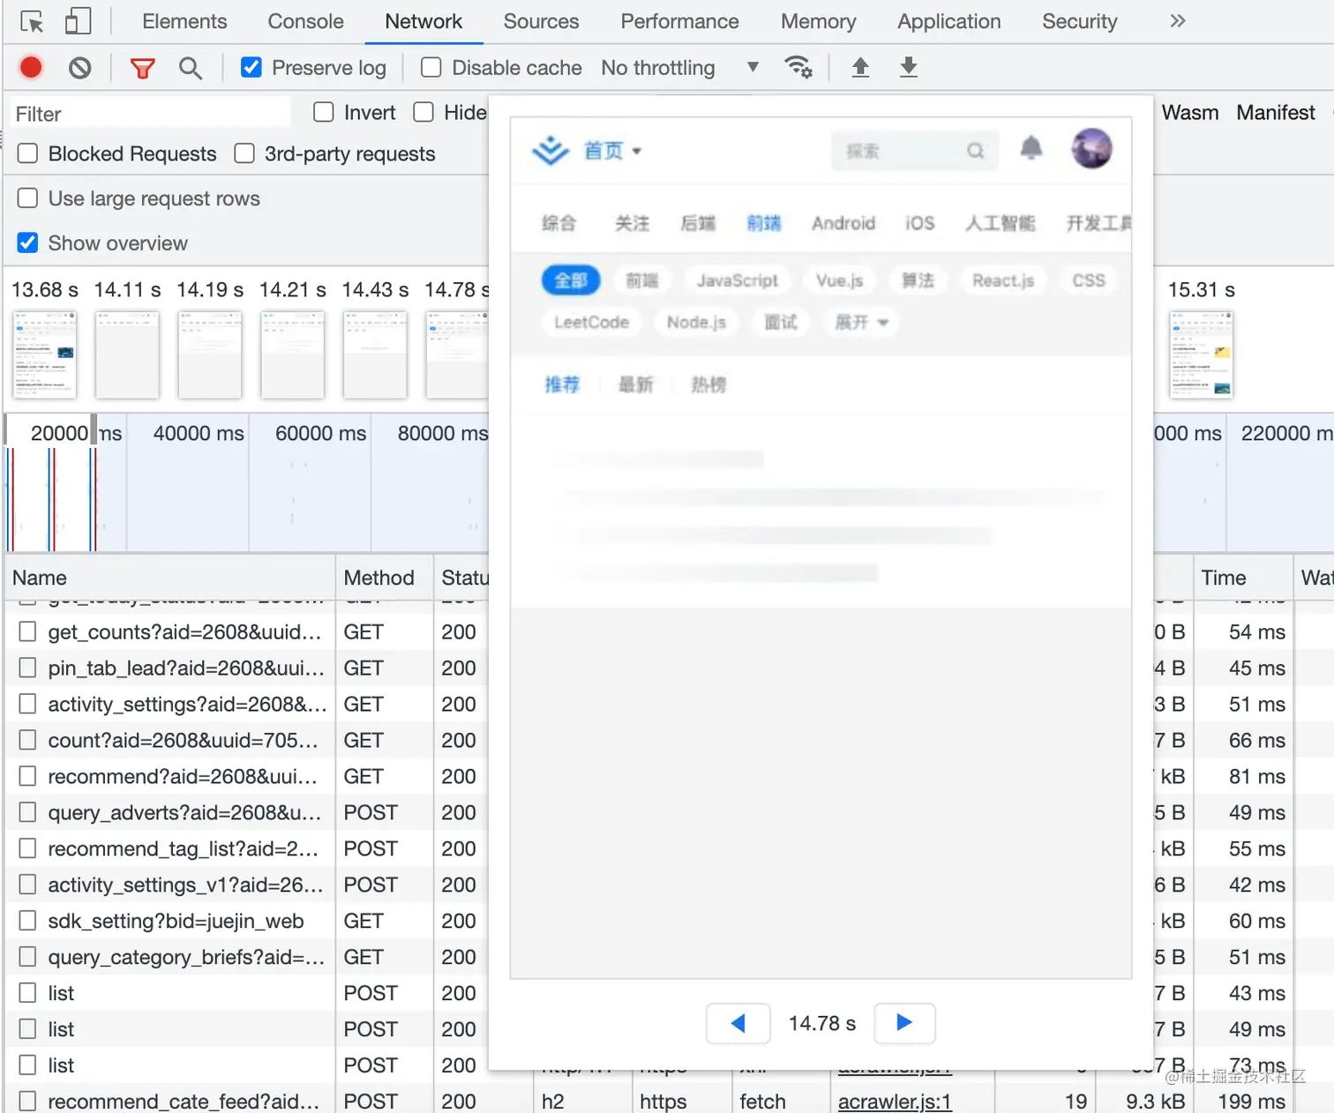This screenshot has height=1113, width=1334.
Task: Select the Android category in preview
Action: point(843,223)
